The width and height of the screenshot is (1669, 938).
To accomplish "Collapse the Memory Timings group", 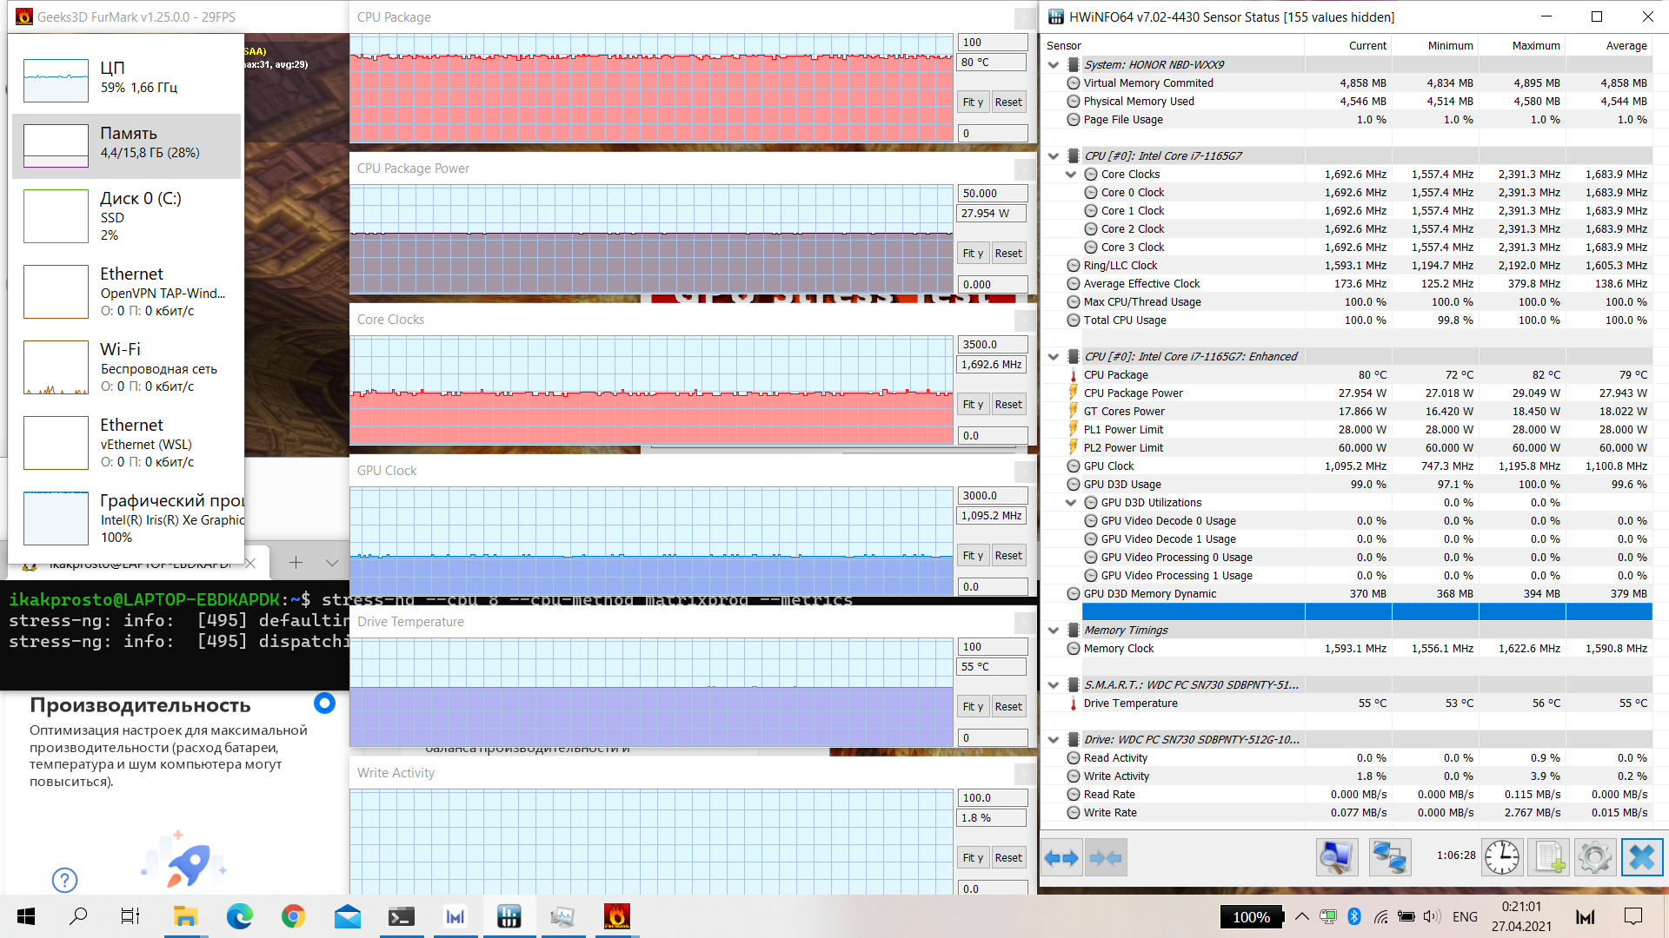I will click(1054, 631).
